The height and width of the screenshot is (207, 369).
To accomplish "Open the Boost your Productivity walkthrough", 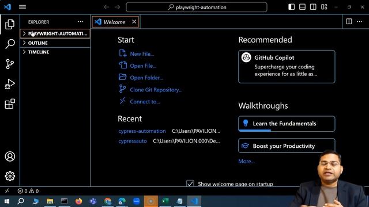I will [287, 145].
